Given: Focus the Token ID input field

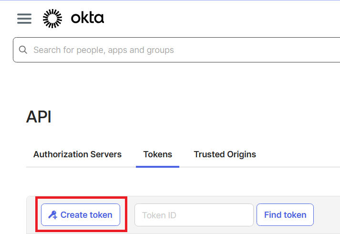Looking at the screenshot, I should [194, 215].
